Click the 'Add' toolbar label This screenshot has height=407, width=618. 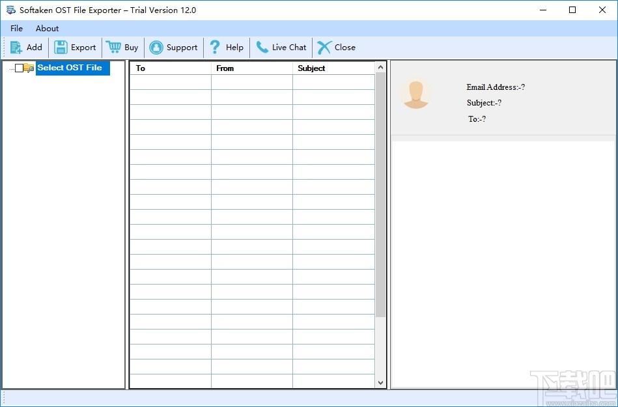(35, 48)
